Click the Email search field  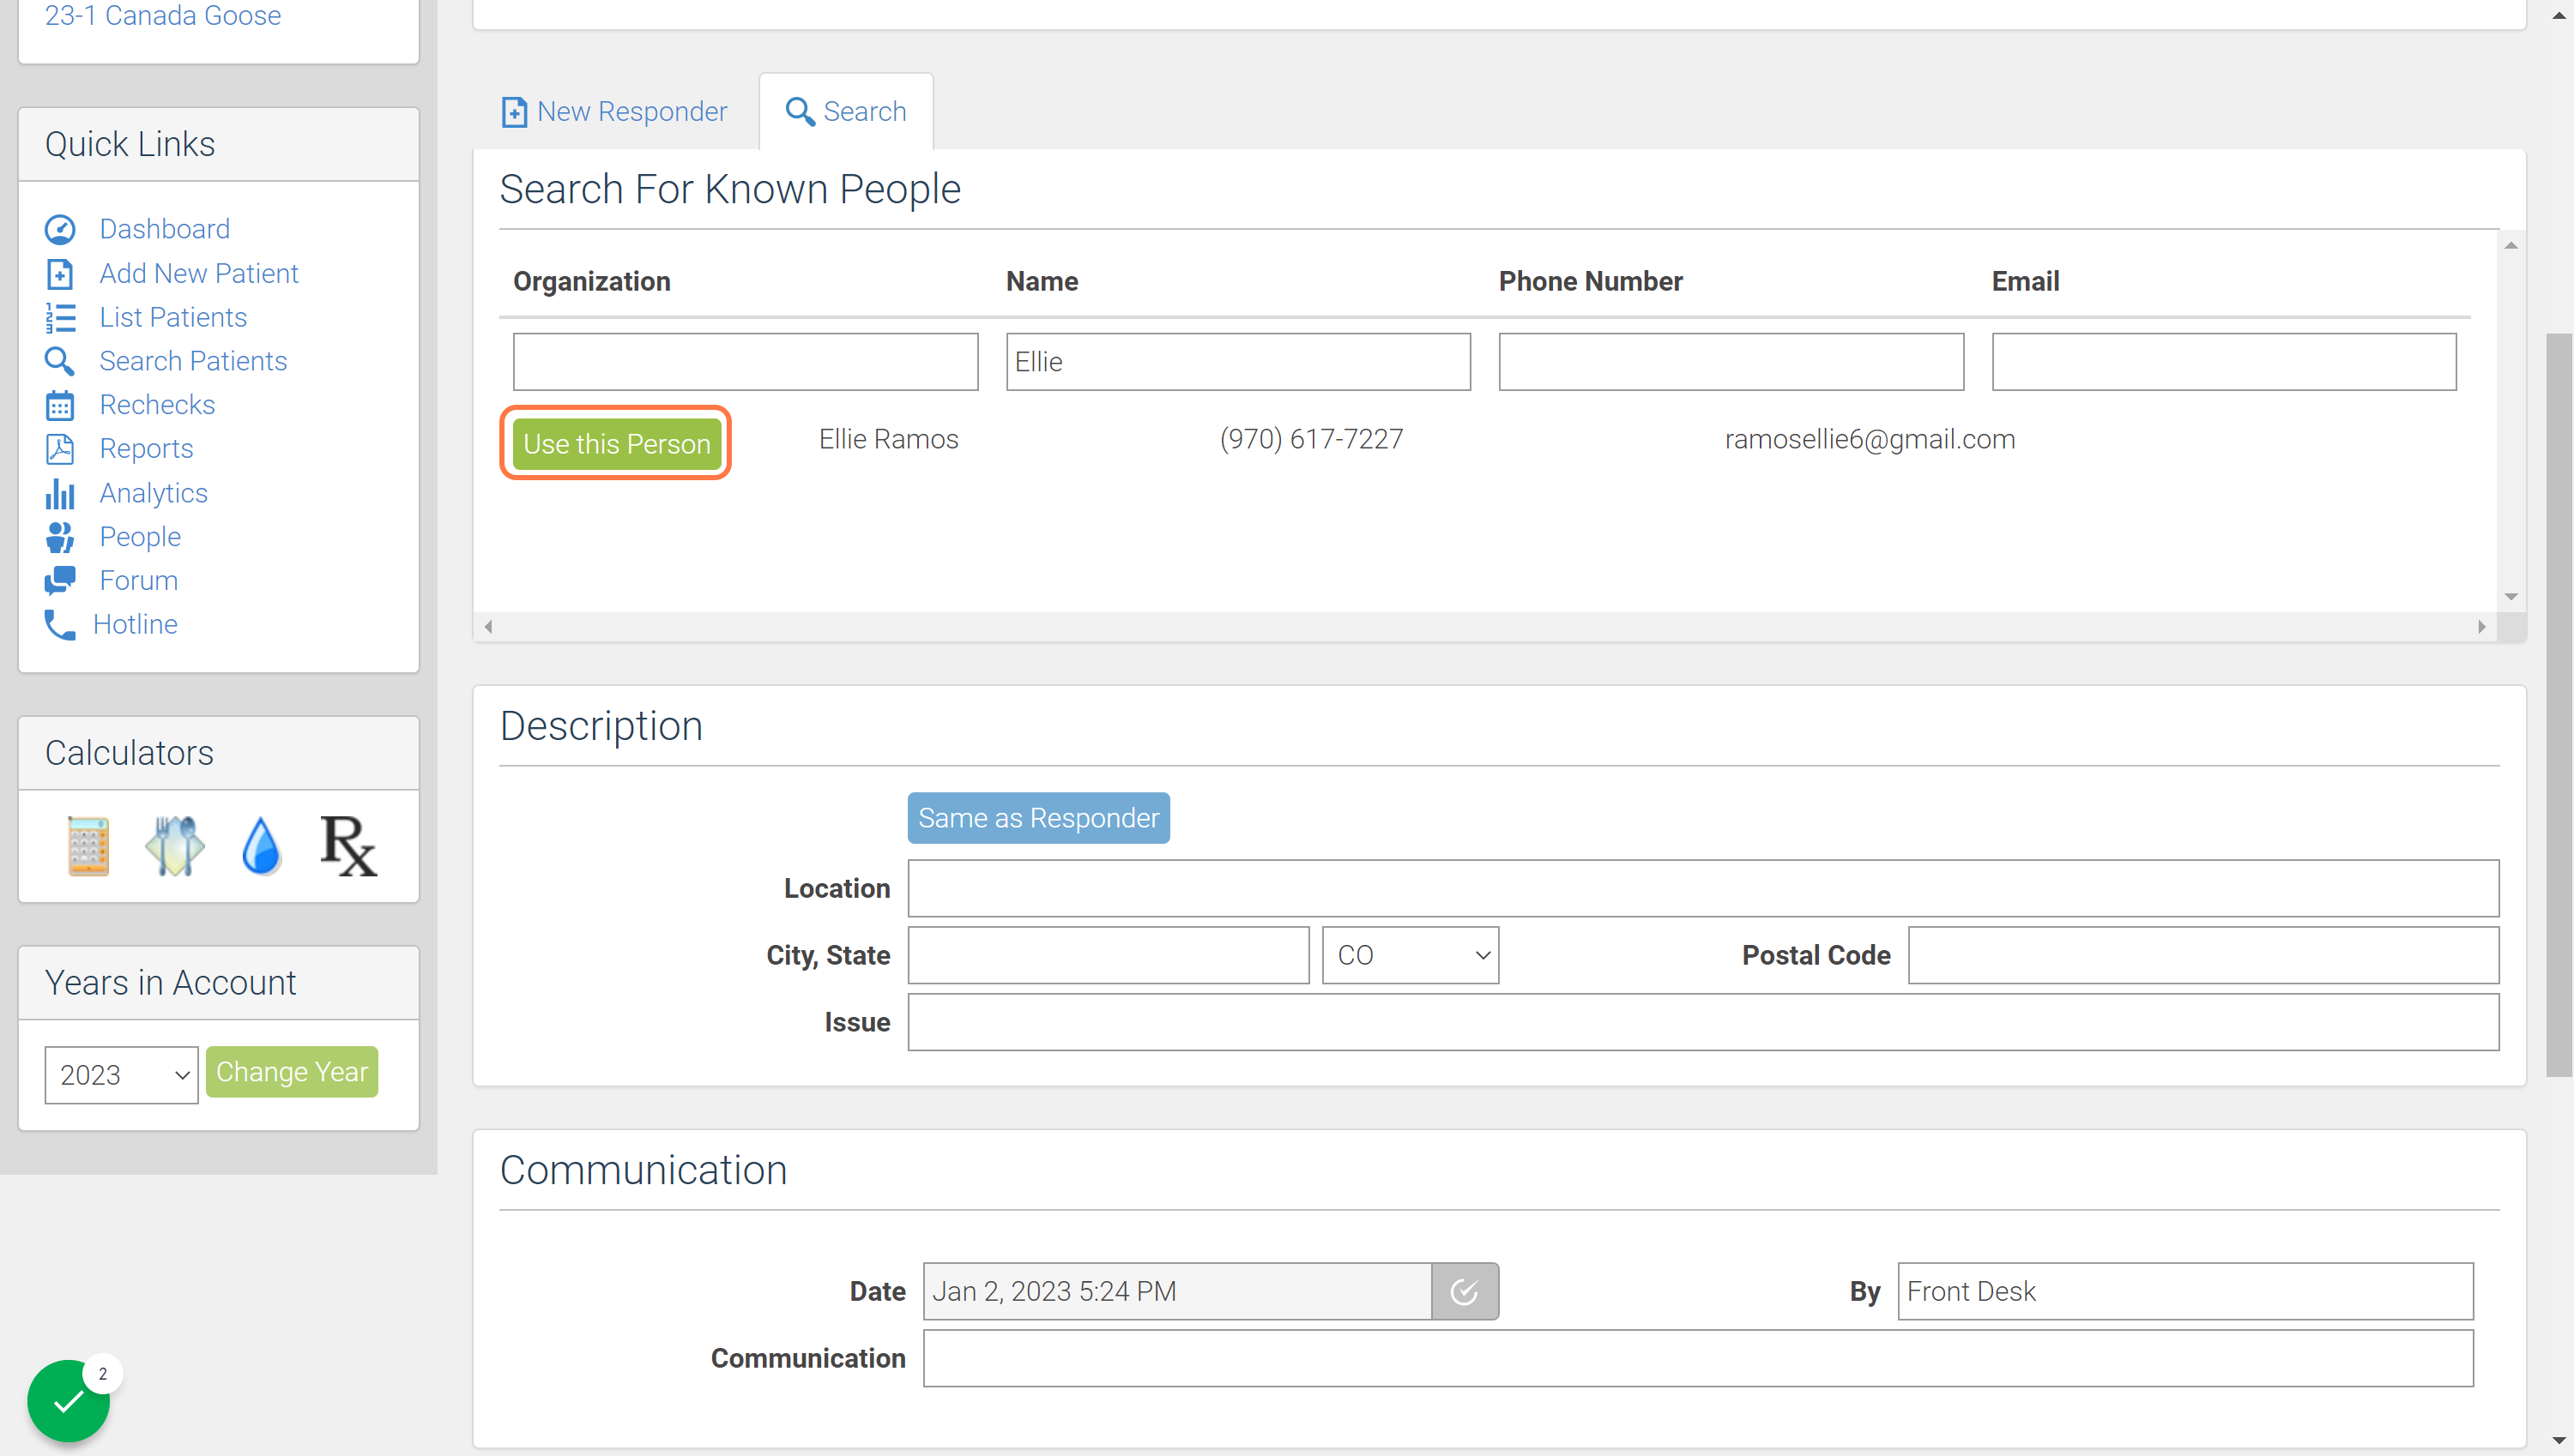click(x=2224, y=362)
